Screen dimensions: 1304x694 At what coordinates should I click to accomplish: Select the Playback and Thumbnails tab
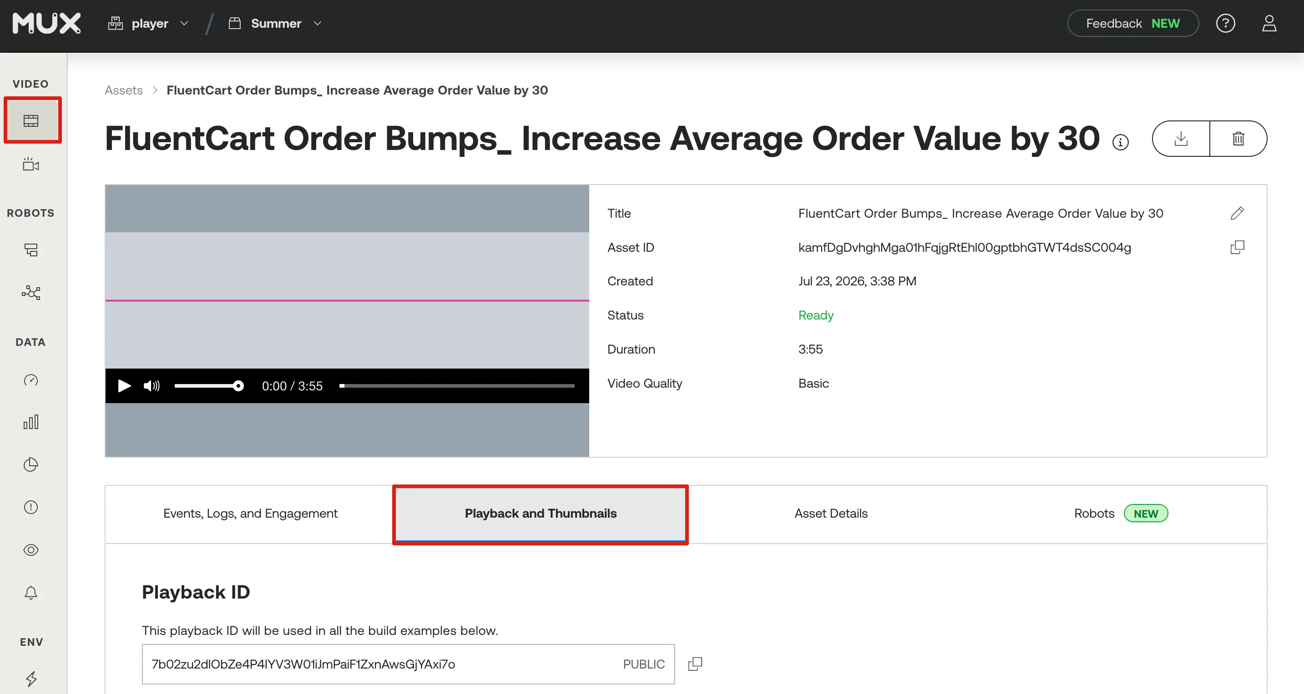click(540, 514)
